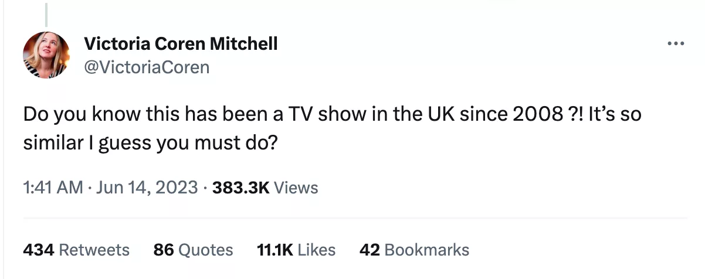This screenshot has height=279, width=705.
Task: Click the tweet line starting 'Do you know'
Action: [x=333, y=114]
